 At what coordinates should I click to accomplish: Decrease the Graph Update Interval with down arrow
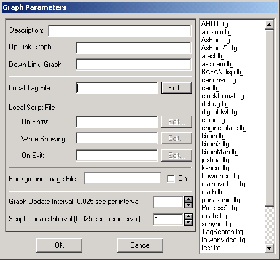tap(189, 205)
